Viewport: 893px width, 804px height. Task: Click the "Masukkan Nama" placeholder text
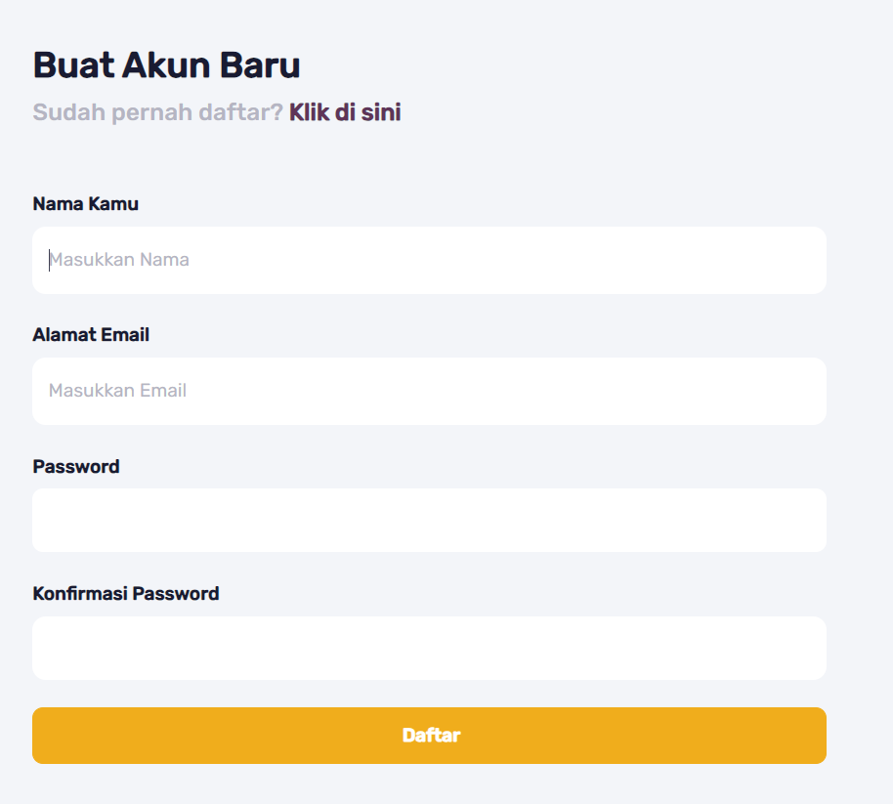pos(119,260)
